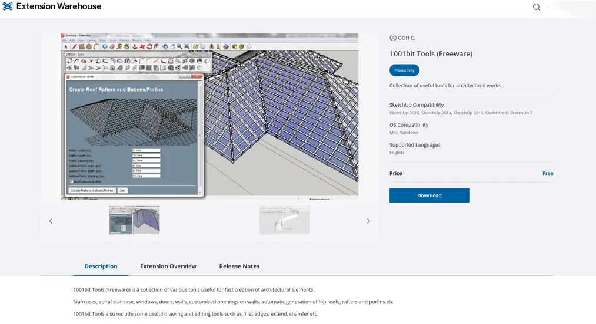
Task: Click the SketchUp 2015, 2014 versions list
Action: coord(461,113)
